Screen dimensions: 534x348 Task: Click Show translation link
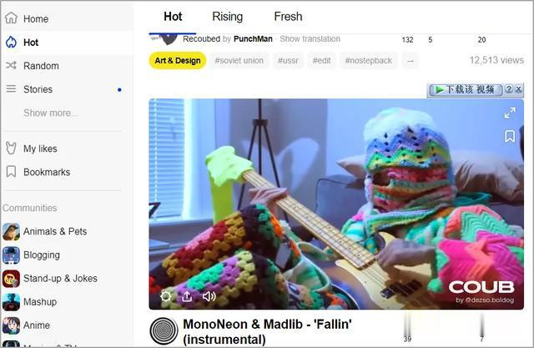pyautogui.click(x=310, y=39)
